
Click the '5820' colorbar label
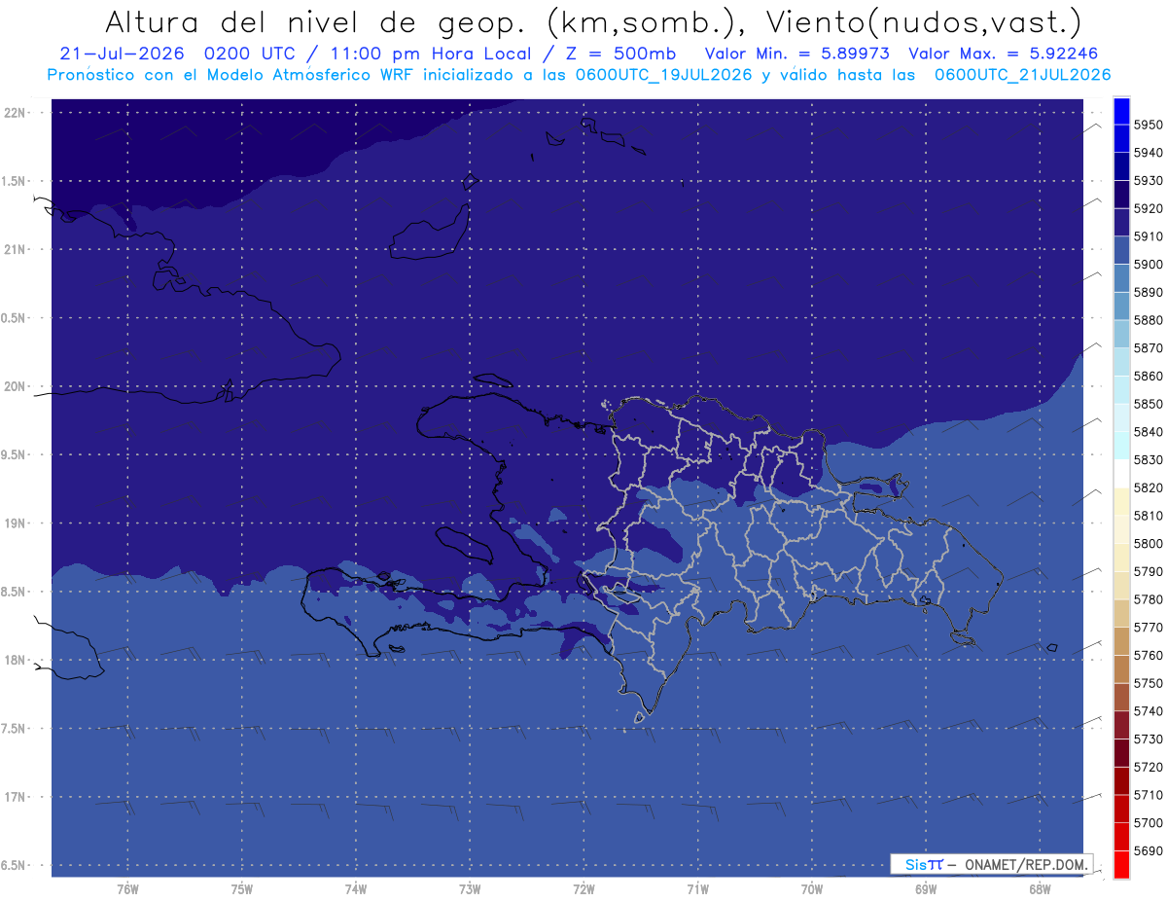tap(1148, 487)
